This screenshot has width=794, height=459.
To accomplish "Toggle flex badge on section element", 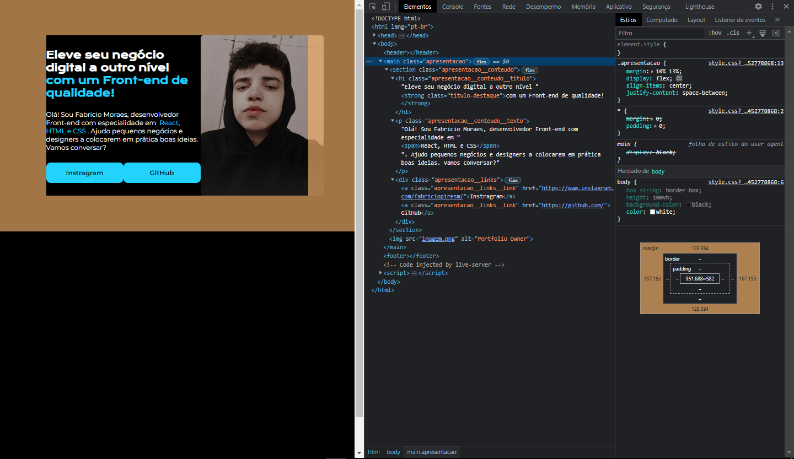I will coord(530,70).
